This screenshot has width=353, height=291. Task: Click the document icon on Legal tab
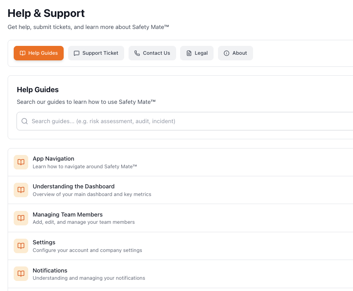(189, 53)
